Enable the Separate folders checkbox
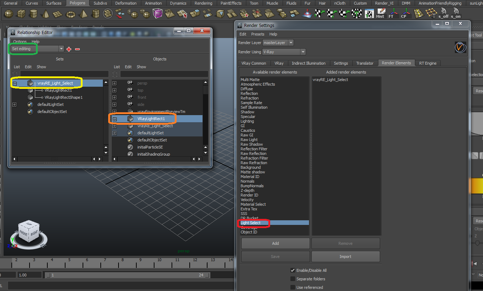This screenshot has height=291, width=483. point(293,279)
